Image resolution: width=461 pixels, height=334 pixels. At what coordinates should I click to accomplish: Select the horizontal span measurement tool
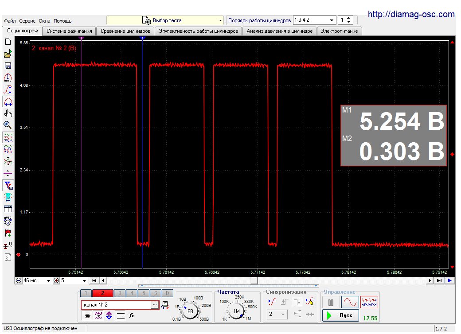click(x=8, y=102)
